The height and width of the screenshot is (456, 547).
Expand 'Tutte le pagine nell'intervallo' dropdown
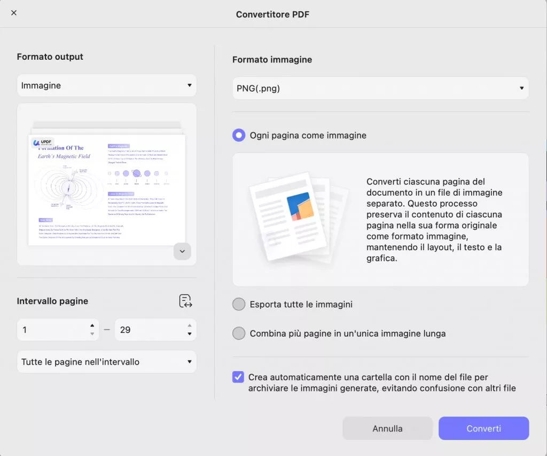point(107,362)
